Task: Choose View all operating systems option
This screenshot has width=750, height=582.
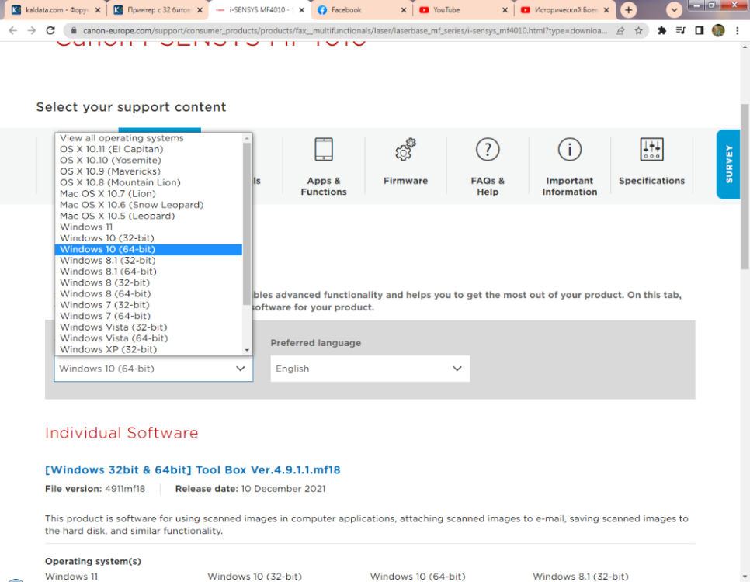Action: coord(148,137)
